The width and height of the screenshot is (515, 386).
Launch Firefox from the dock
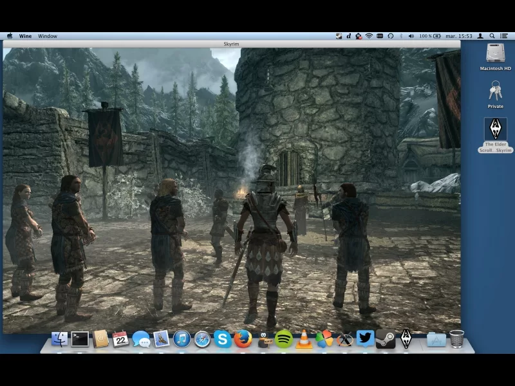(x=243, y=339)
